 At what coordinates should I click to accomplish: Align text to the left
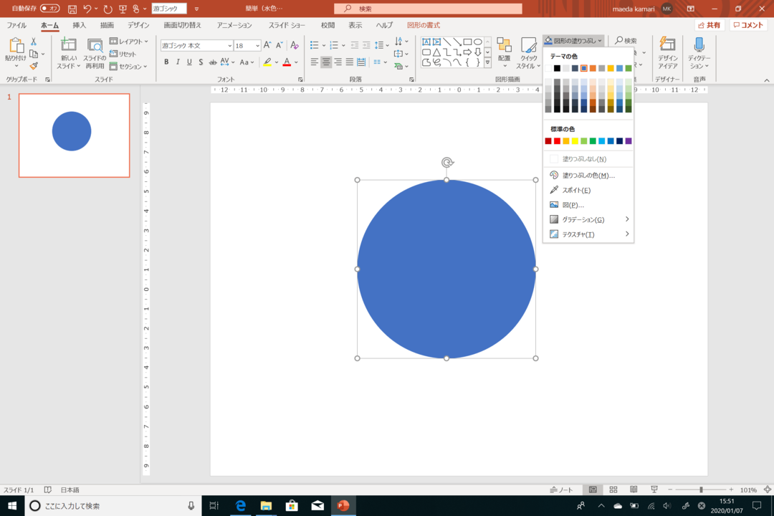coord(315,62)
